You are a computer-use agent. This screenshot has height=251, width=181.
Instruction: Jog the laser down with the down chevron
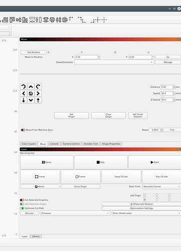(x=31, y=100)
